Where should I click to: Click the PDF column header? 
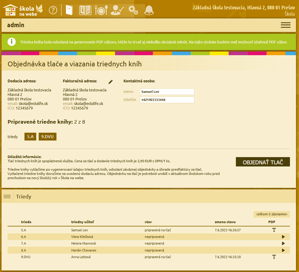pos(272,222)
